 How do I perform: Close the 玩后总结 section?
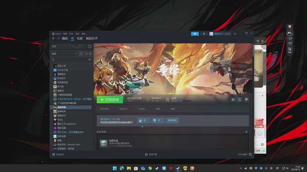[246, 132]
